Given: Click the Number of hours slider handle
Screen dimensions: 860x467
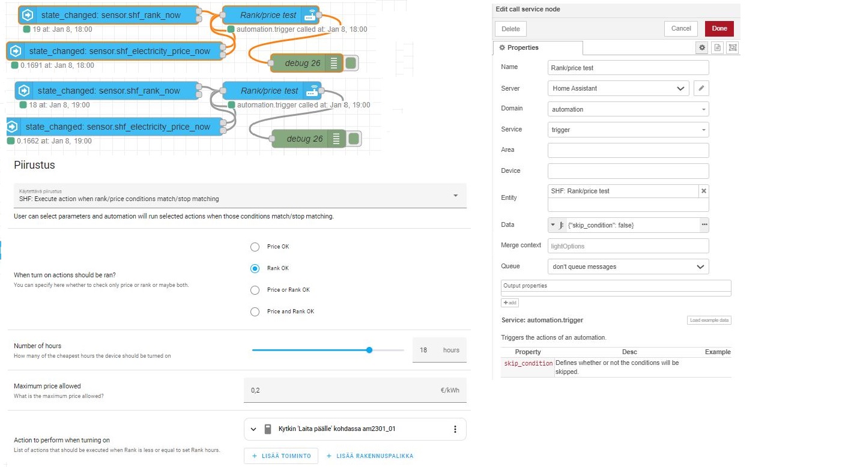Looking at the screenshot, I should [x=369, y=350].
